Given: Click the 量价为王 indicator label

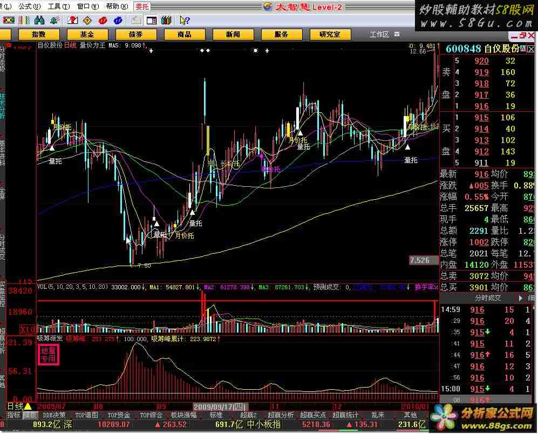Looking at the screenshot, I should (93, 45).
